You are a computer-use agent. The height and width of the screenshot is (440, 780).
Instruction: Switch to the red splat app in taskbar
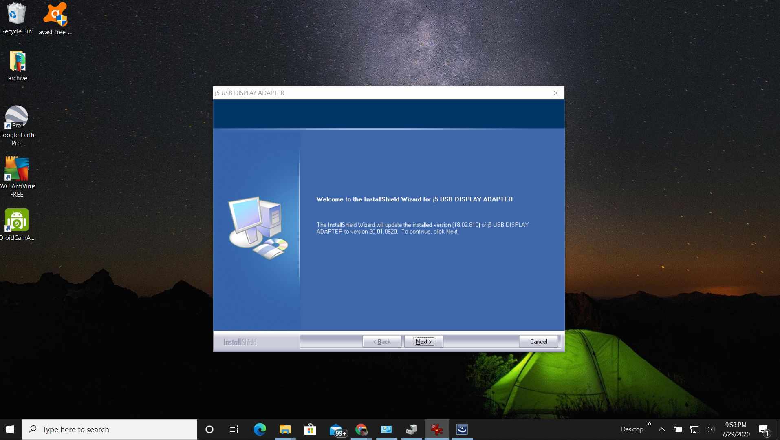click(x=437, y=429)
